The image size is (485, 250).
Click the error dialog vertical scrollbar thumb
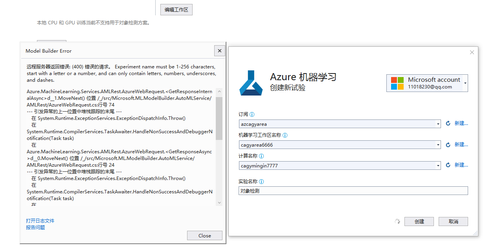coord(219,118)
